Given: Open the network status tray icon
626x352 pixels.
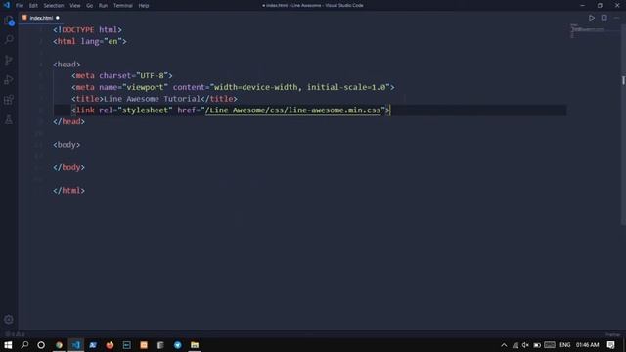Looking at the screenshot, I should click(515, 345).
